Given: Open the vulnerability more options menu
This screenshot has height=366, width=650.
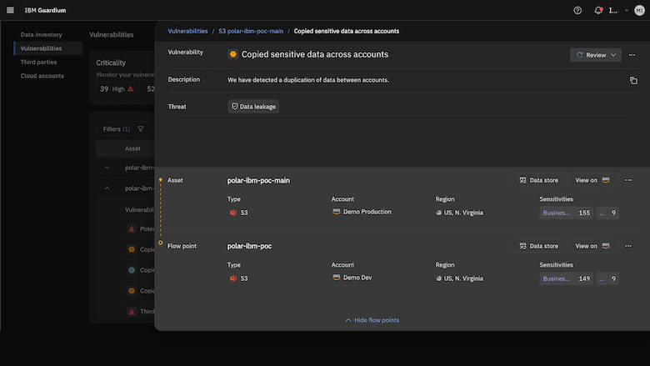Looking at the screenshot, I should (x=632, y=55).
